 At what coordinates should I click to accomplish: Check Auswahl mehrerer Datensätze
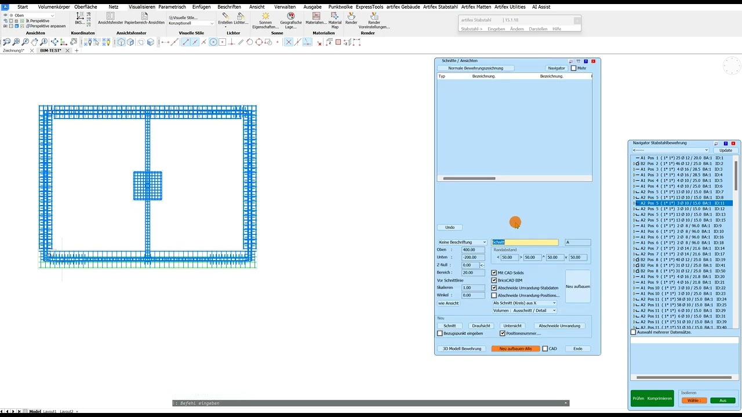coord(633,332)
